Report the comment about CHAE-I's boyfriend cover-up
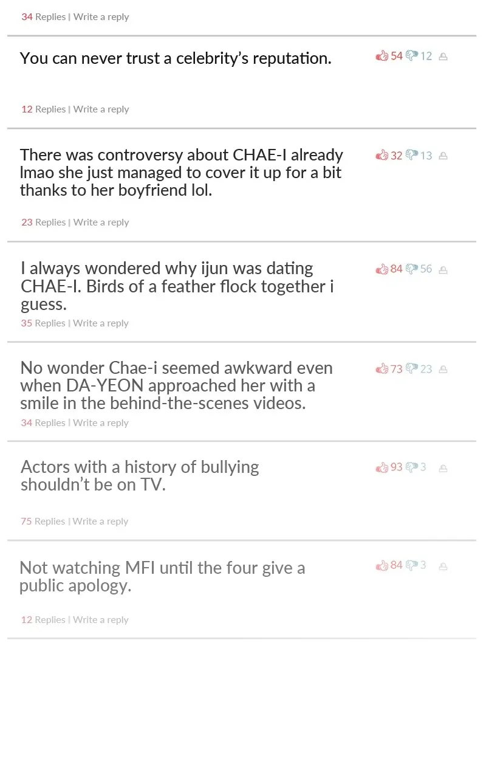Viewport: 486px width, 778px height. (x=443, y=156)
